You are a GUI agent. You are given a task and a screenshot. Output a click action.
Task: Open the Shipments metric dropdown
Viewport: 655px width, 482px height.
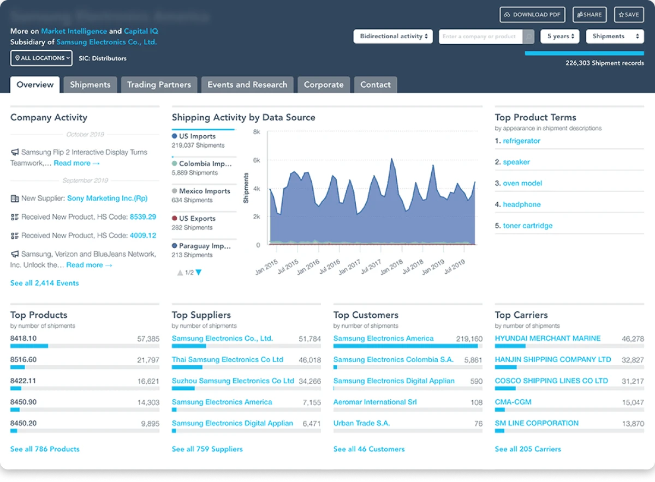click(x=615, y=37)
